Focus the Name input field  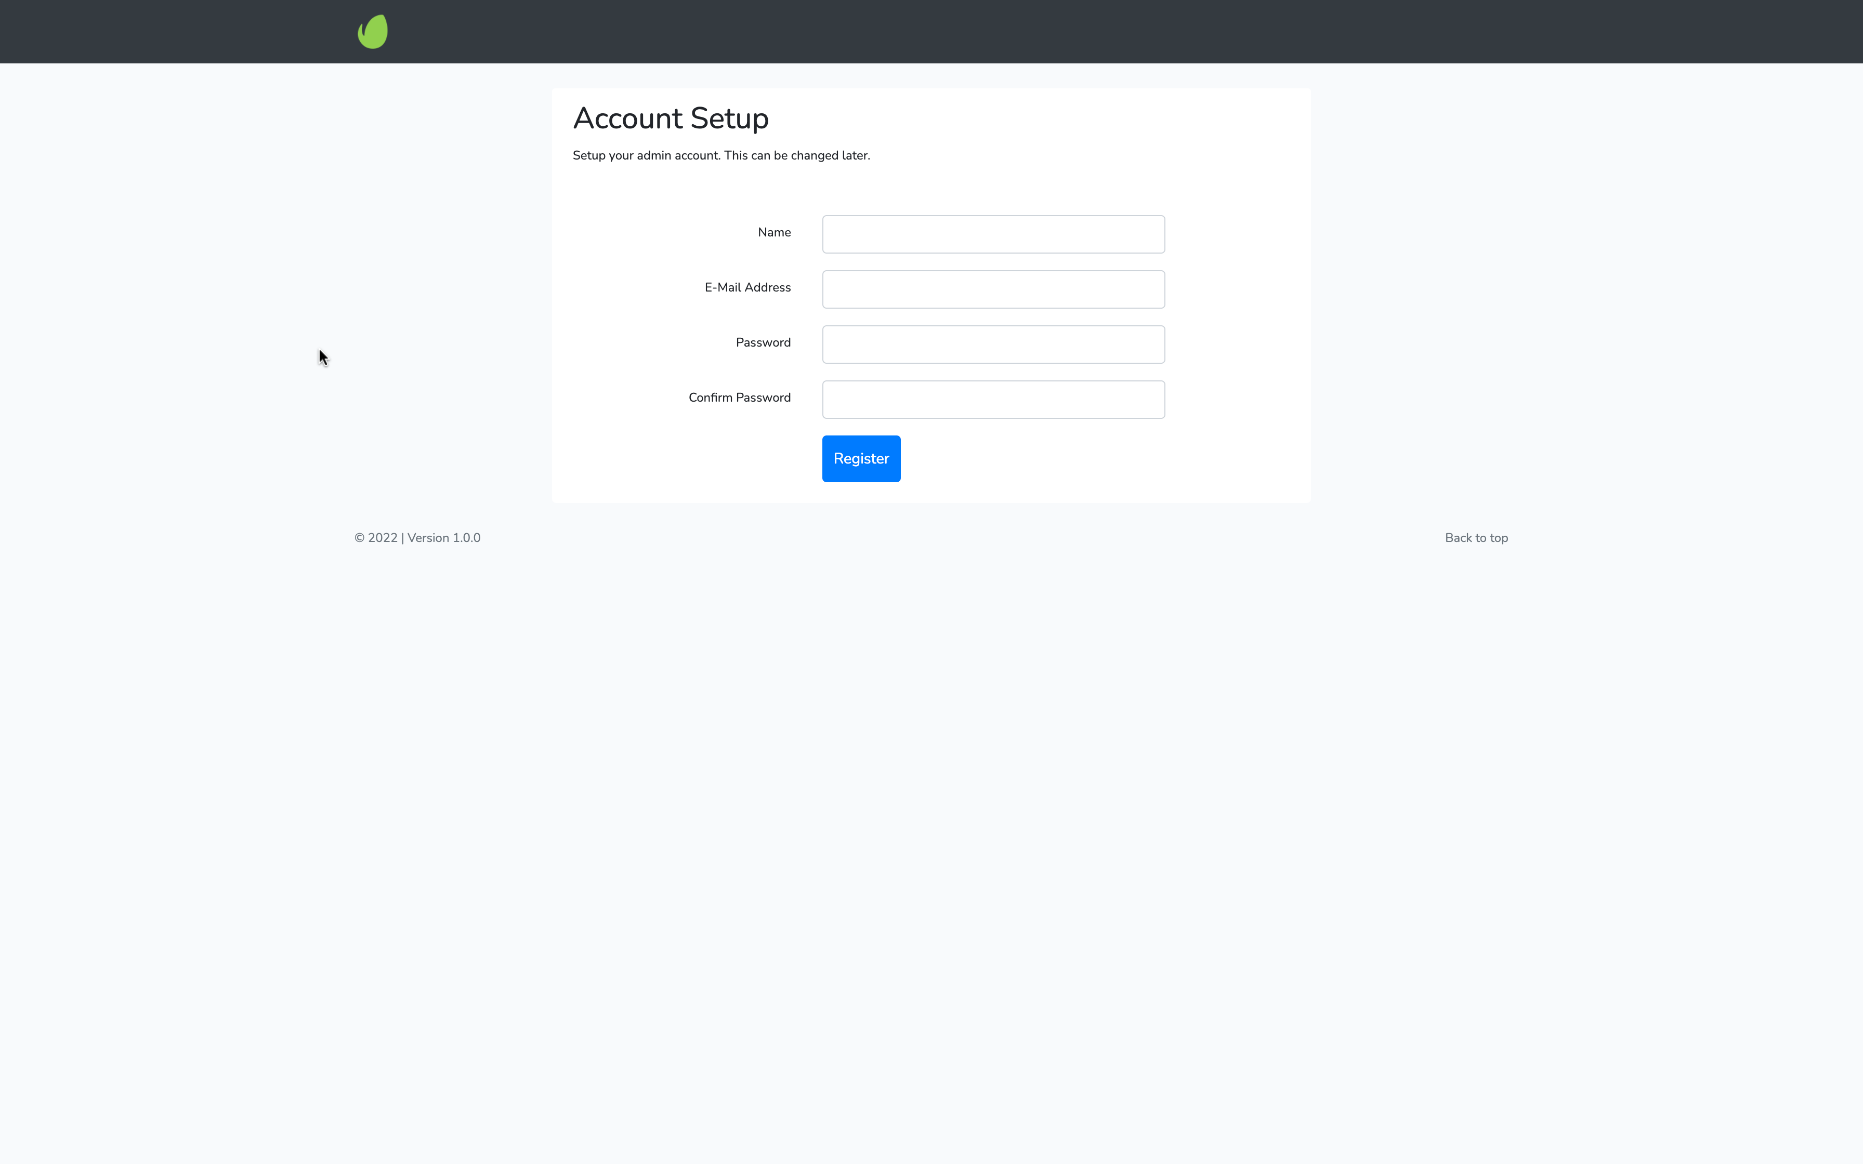click(993, 234)
